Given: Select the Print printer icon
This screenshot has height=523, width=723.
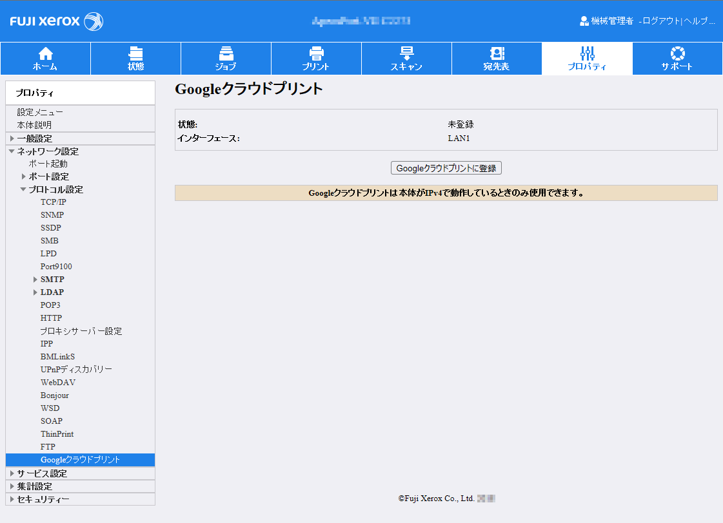Looking at the screenshot, I should pos(316,53).
